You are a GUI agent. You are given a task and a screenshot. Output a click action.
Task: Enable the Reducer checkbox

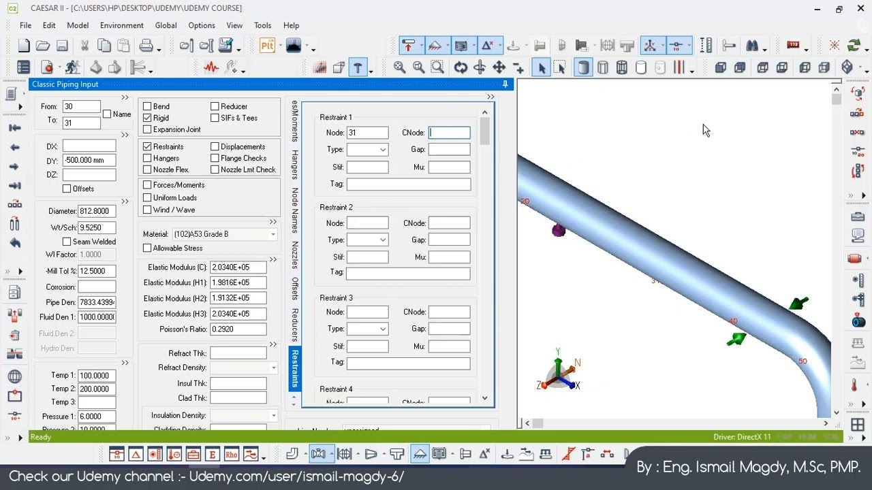click(215, 107)
